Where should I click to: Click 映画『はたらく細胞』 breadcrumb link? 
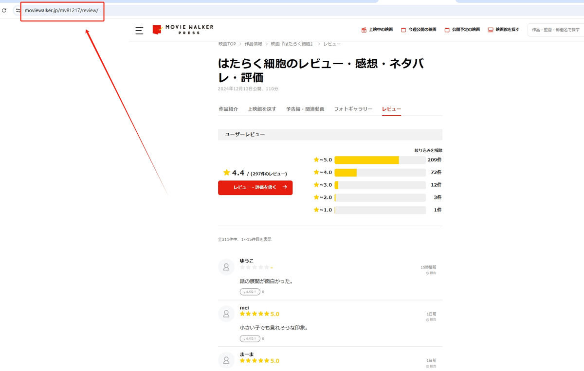coord(292,44)
